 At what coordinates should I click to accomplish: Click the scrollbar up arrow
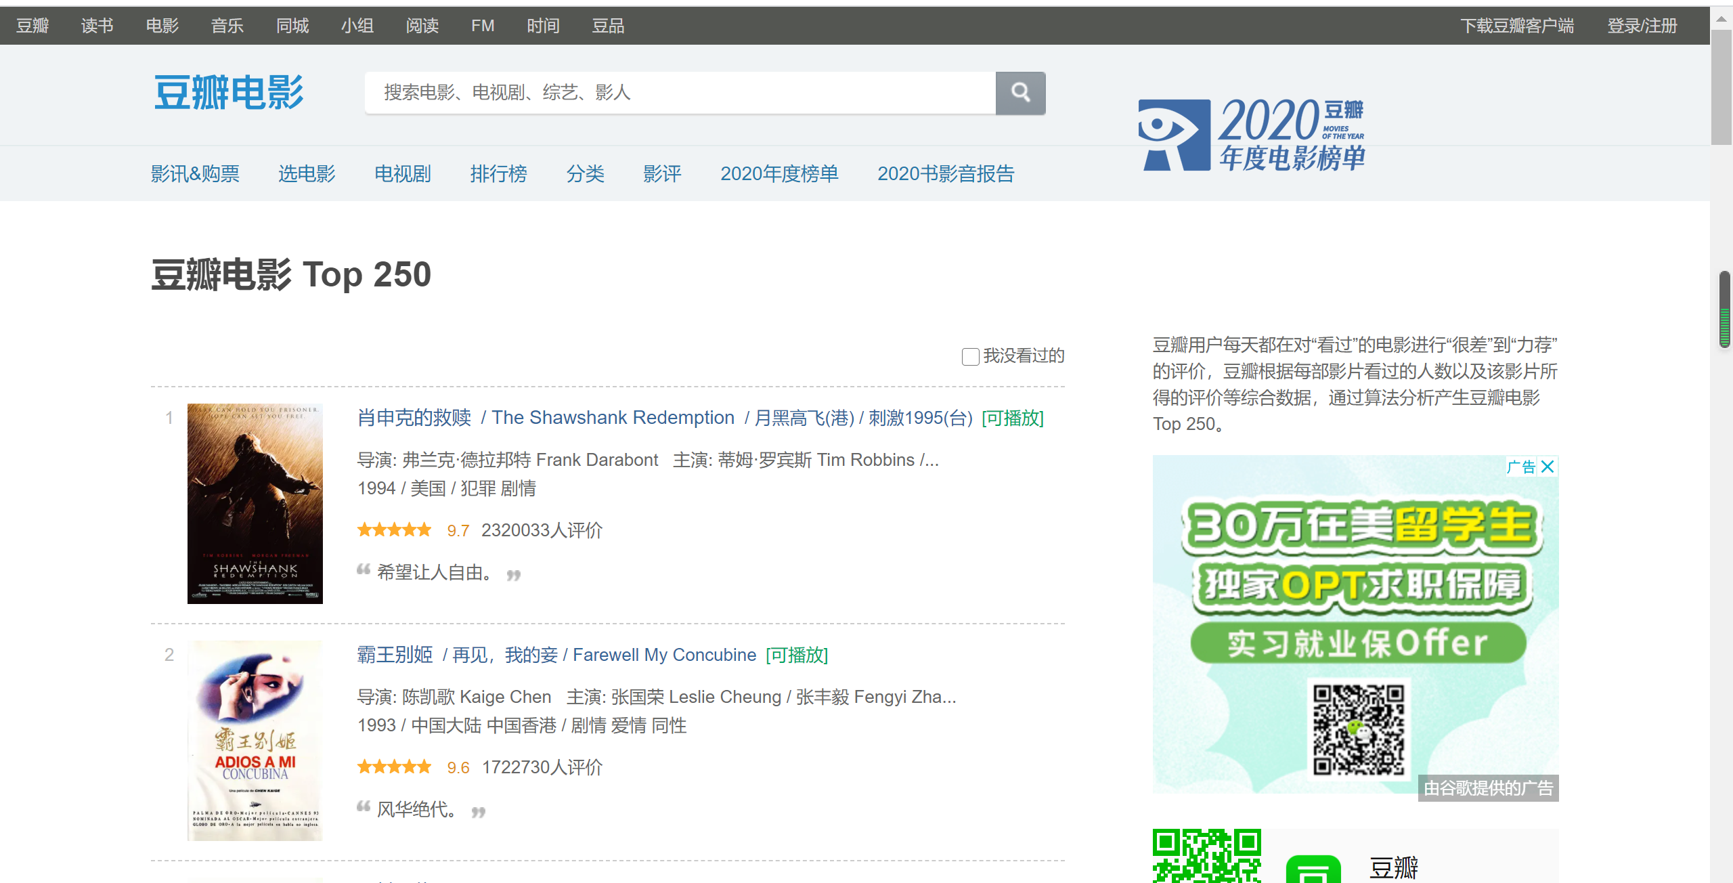[1721, 20]
